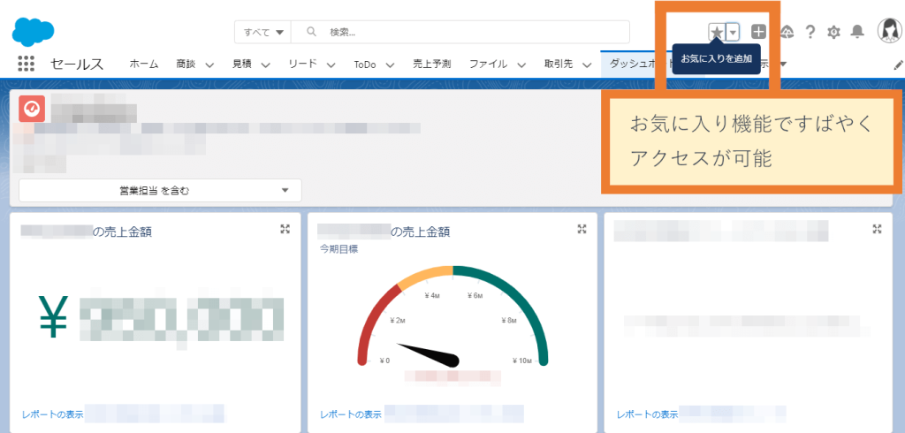Open the 取引先 tab

click(559, 65)
